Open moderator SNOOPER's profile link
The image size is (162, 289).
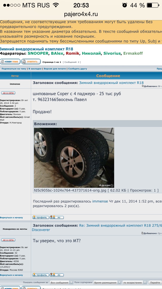tap(37, 53)
